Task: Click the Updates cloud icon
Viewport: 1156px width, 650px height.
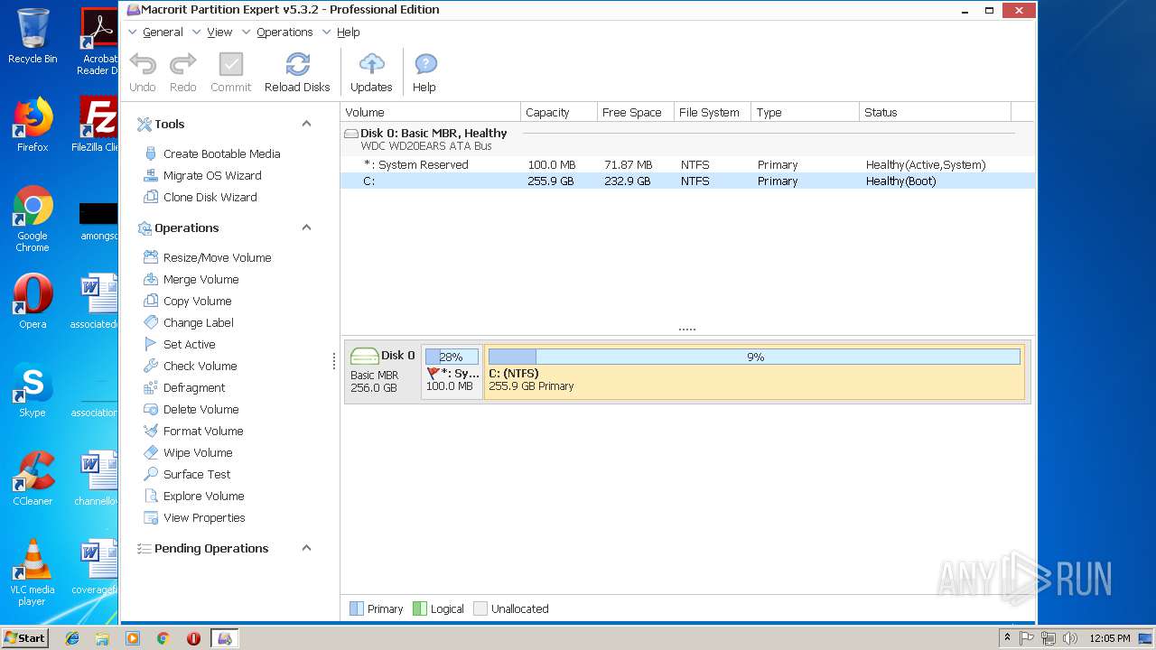Action: point(371,64)
